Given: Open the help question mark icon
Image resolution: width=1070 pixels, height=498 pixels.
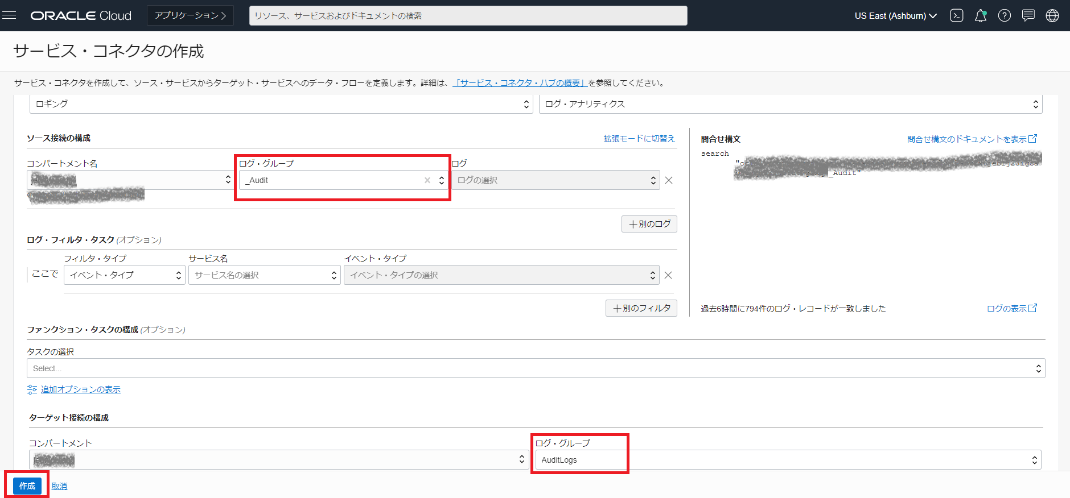Looking at the screenshot, I should pos(1005,15).
